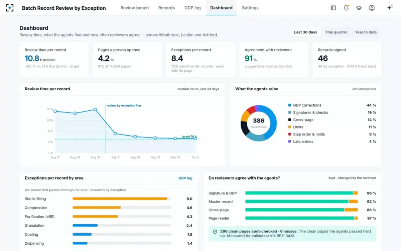Viewport: 401px width, 251px height.
Task: Switch range to This quarter
Action: (x=336, y=32)
